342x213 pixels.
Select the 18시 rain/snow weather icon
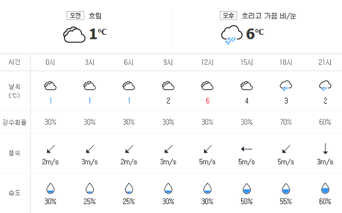point(286,86)
